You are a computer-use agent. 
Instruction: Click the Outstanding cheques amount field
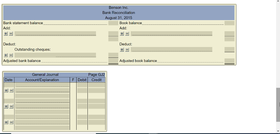click(x=113, y=55)
